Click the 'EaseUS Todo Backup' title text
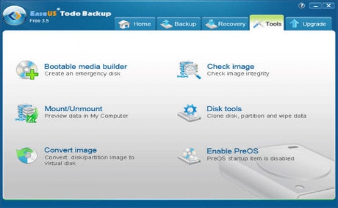This screenshot has width=338, height=208. [x=70, y=13]
